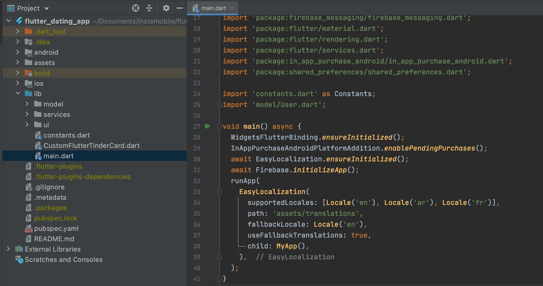Expand the services folder
This screenshot has height=286, width=543.
point(27,114)
